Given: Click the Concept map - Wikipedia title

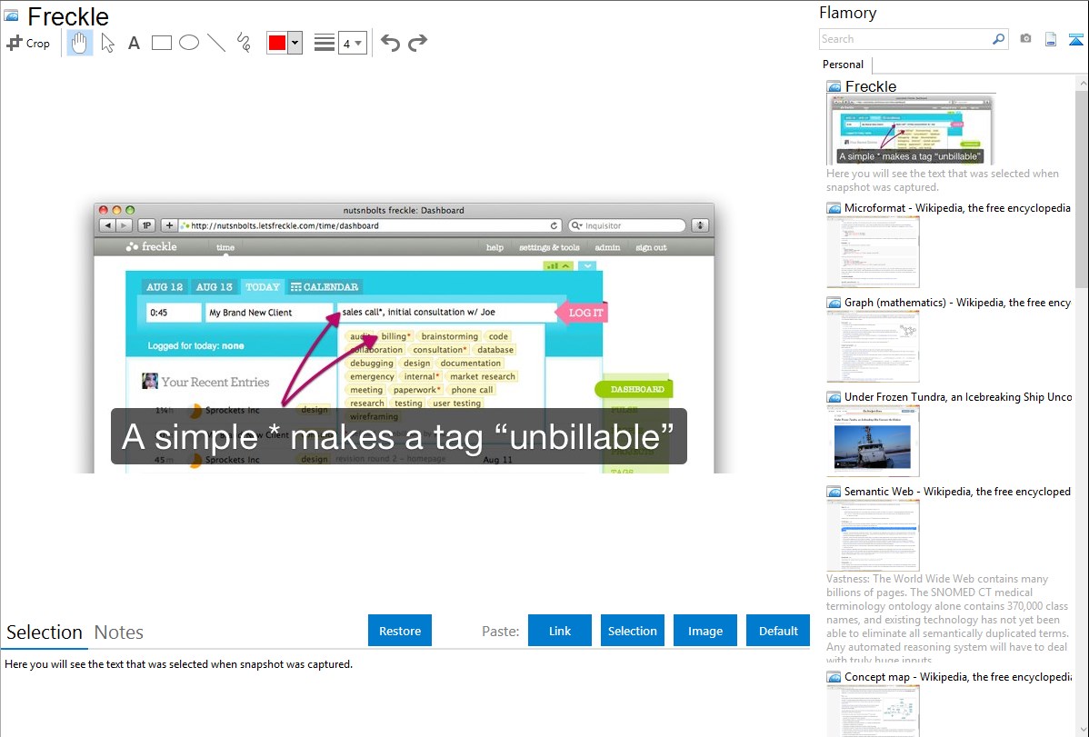Looking at the screenshot, I should (x=957, y=676).
